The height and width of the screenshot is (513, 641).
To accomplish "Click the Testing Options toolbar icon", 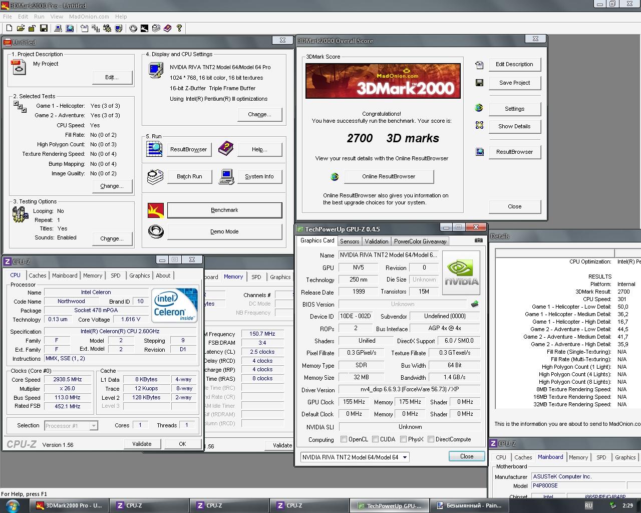I will click(x=107, y=29).
